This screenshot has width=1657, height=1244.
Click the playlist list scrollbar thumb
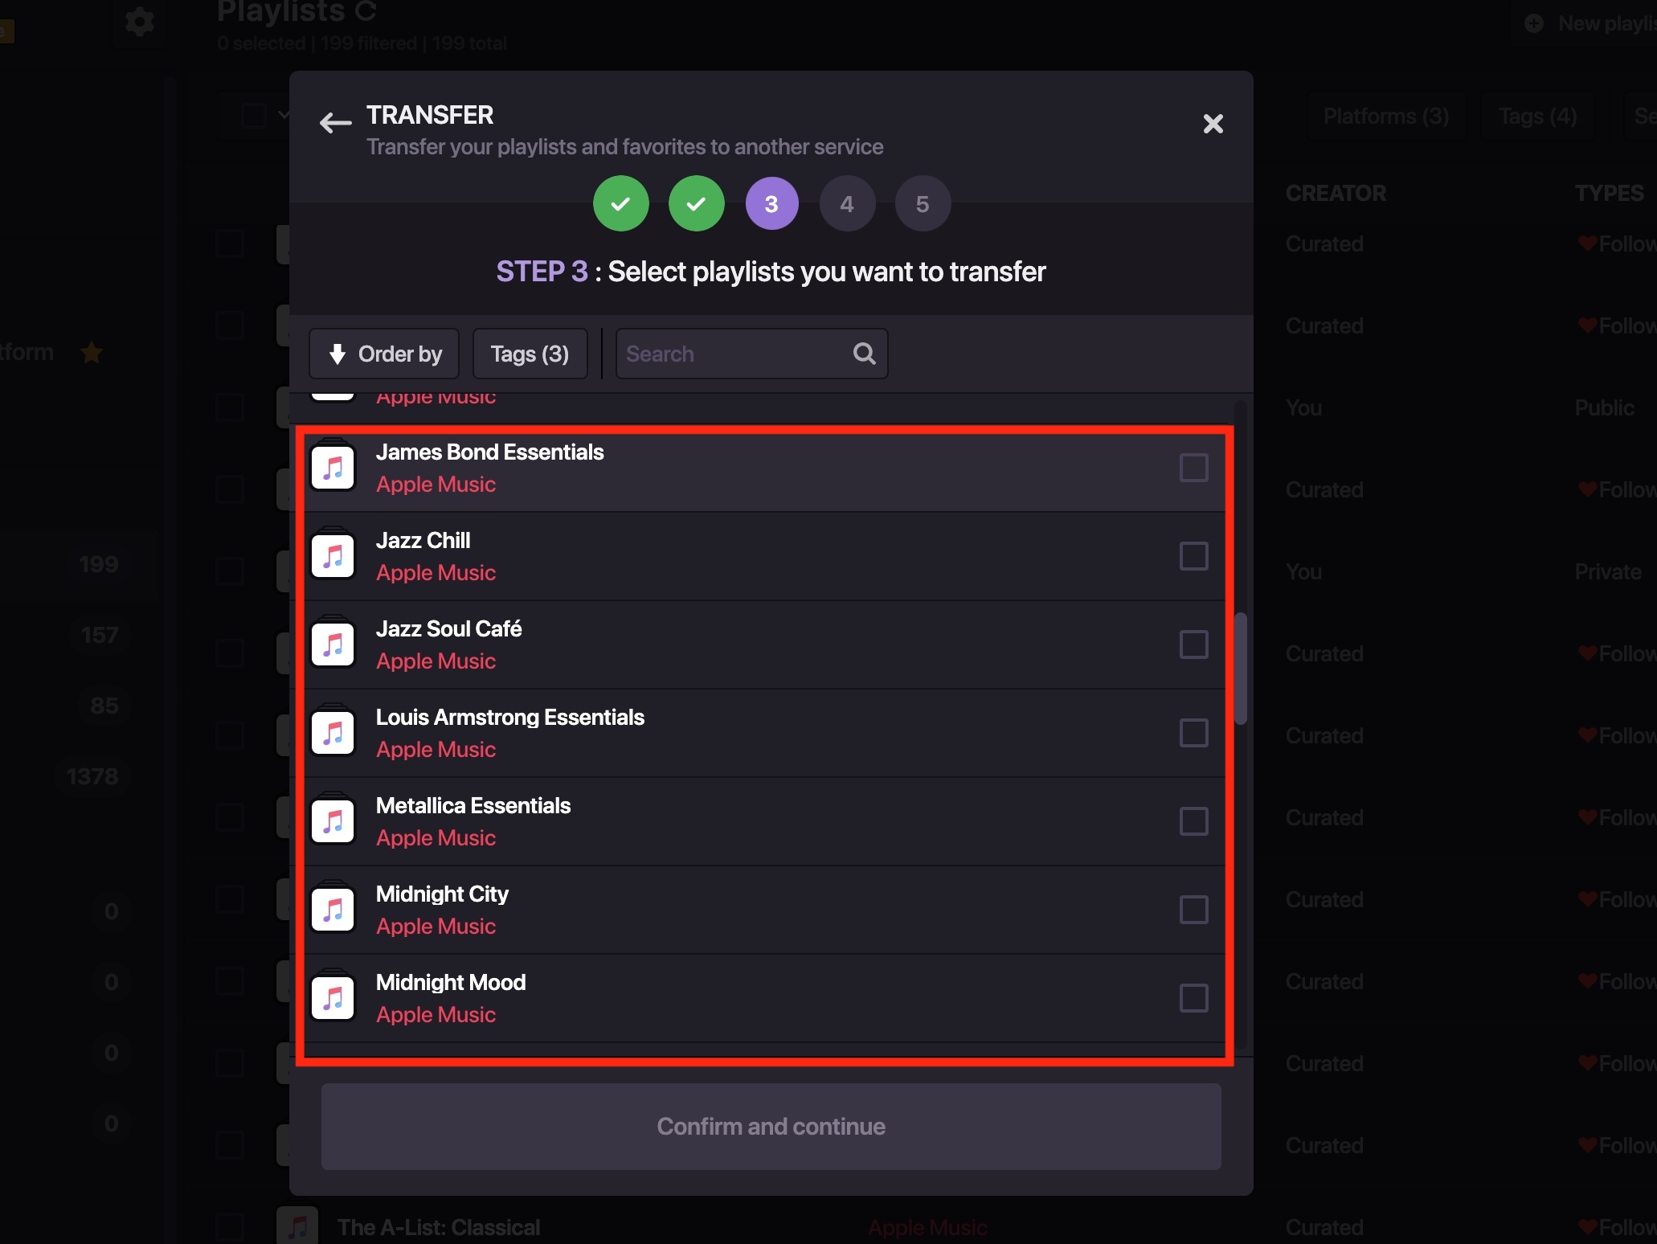1241,669
